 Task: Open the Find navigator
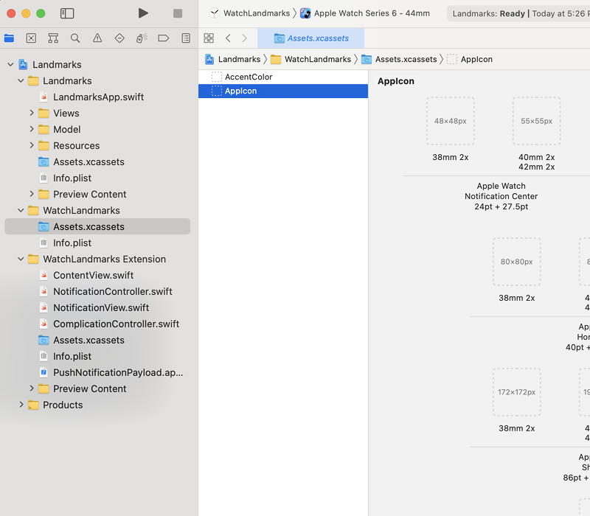75,38
